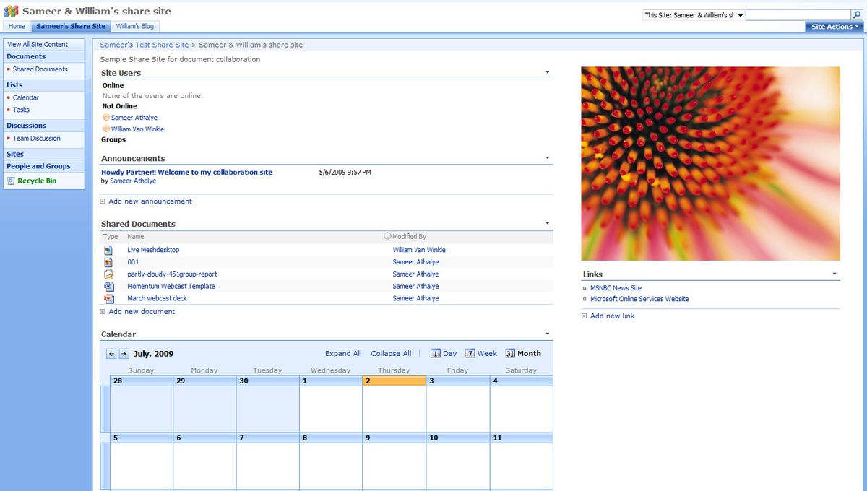The image size is (867, 491).
Task: Click the file icon next to Live Meshdesktop
Action: point(110,249)
